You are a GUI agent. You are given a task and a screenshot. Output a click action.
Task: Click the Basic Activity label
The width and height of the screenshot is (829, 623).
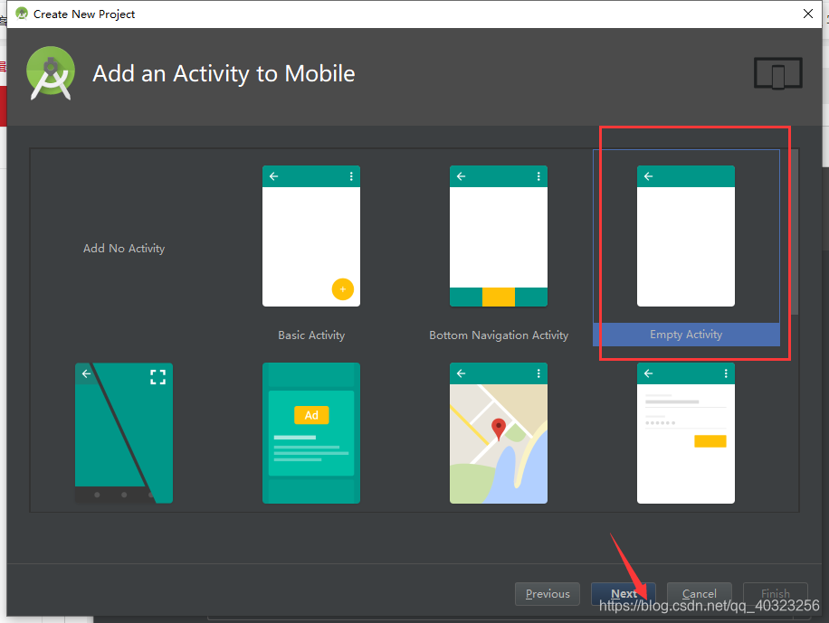tap(311, 335)
